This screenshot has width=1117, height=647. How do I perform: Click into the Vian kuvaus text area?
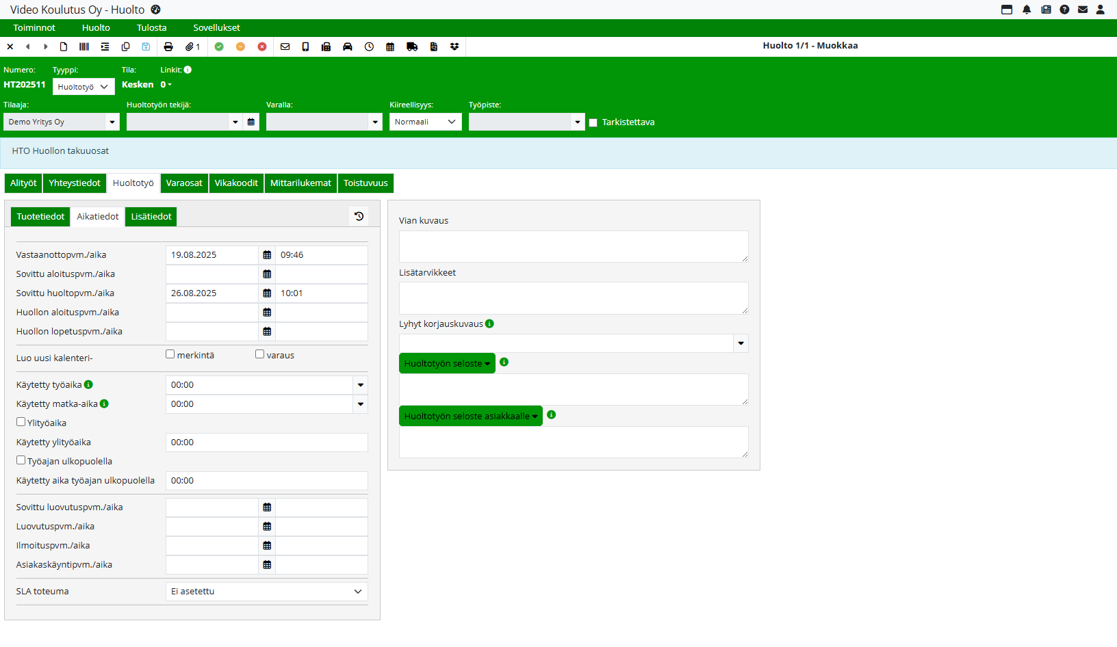(x=573, y=246)
